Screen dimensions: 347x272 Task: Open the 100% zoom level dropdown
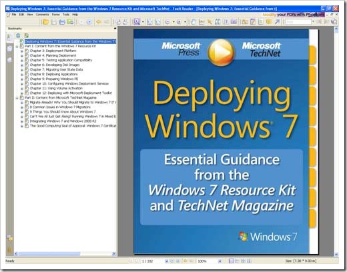[220, 261]
